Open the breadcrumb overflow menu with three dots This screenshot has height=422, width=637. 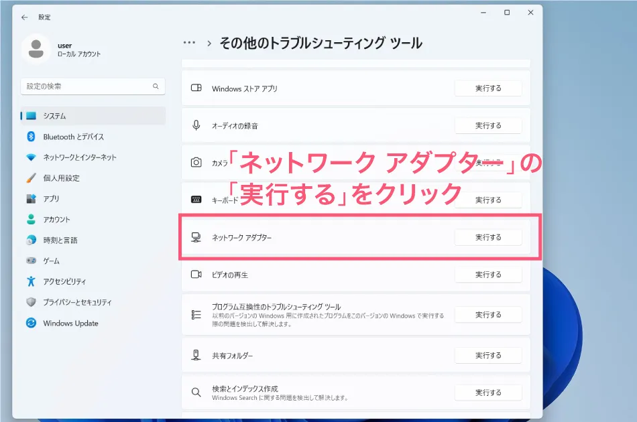pyautogui.click(x=188, y=42)
